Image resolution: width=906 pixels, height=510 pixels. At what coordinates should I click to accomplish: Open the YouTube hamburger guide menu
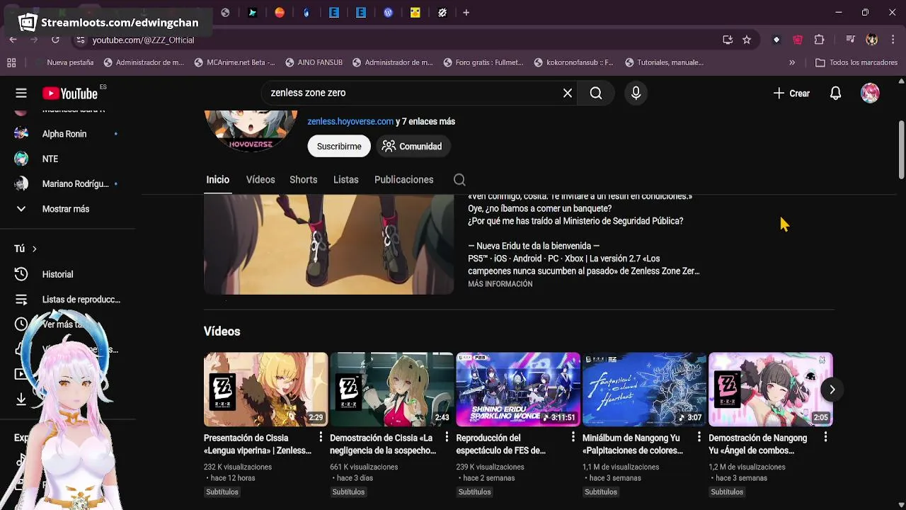tap(21, 93)
